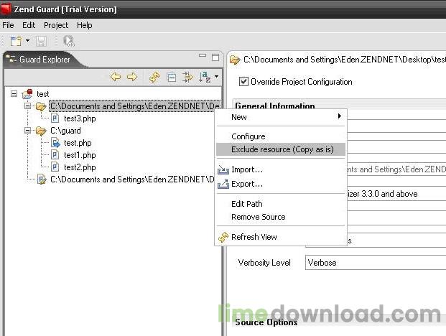Click the New project toolbar icon
This screenshot has height=336, width=446.
[16, 41]
